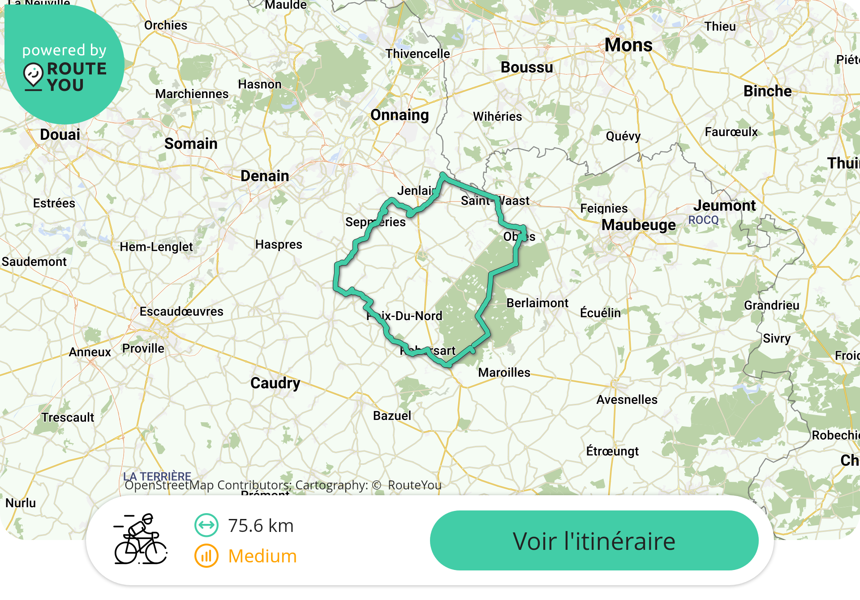Select the Medium difficulty label
This screenshot has width=860, height=600.
(262, 556)
